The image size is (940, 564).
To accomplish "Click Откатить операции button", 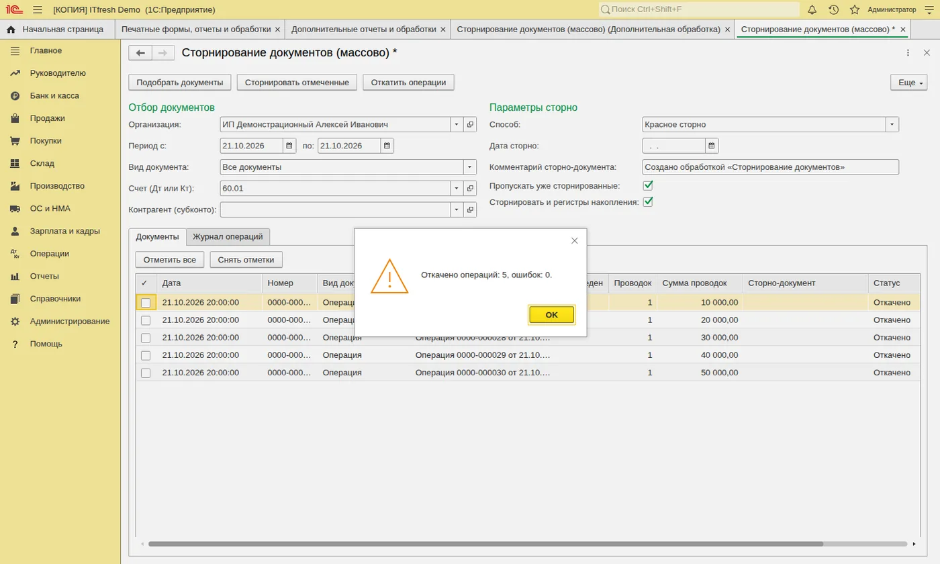I will pyautogui.click(x=408, y=83).
